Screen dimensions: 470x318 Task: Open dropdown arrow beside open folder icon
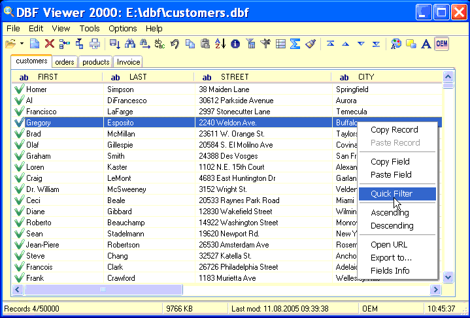22,44
